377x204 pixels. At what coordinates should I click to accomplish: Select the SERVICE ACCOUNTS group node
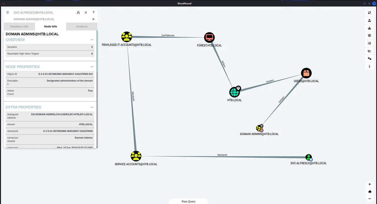click(x=136, y=156)
